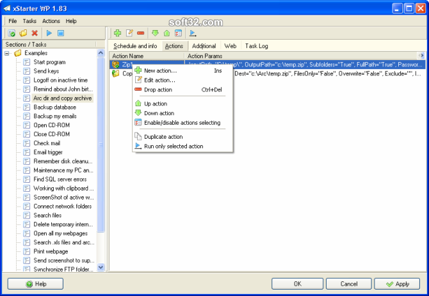Click the task list vertical scrollbar thumb
429x296 pixels.
click(101, 144)
